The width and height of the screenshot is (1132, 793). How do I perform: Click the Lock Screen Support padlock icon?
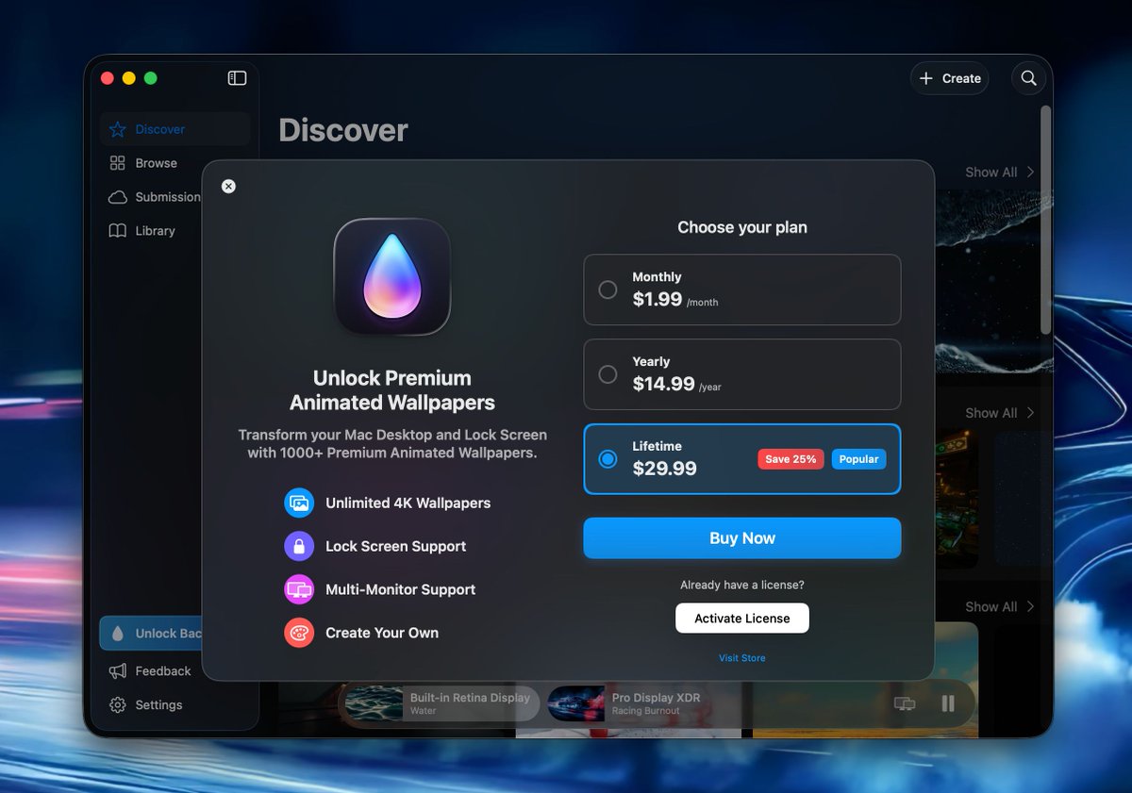[299, 546]
